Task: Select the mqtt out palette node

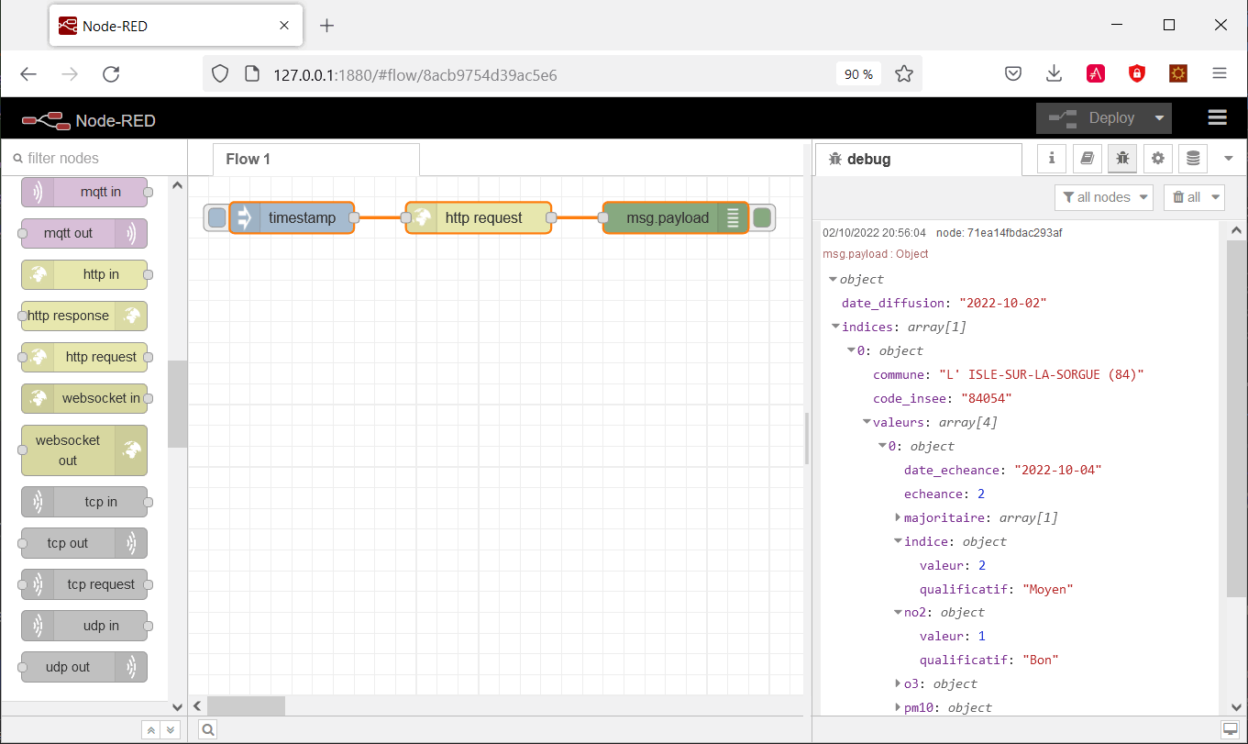Action: (x=84, y=233)
